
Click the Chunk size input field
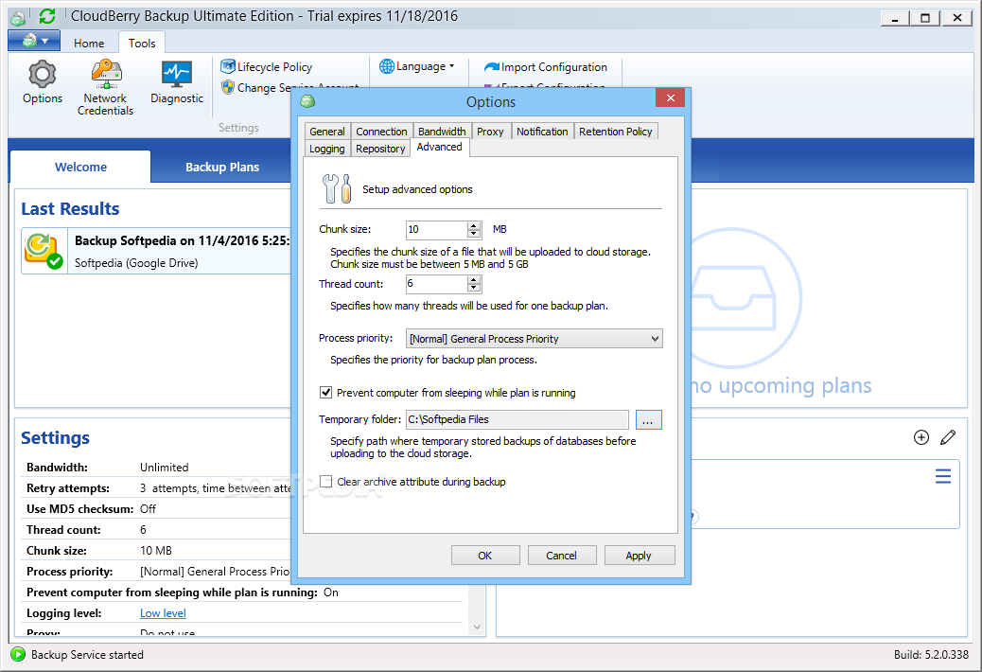(436, 229)
